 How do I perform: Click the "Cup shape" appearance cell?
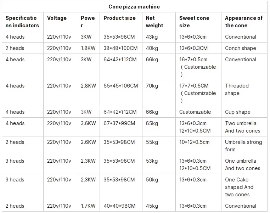pyautogui.click(x=237, y=112)
